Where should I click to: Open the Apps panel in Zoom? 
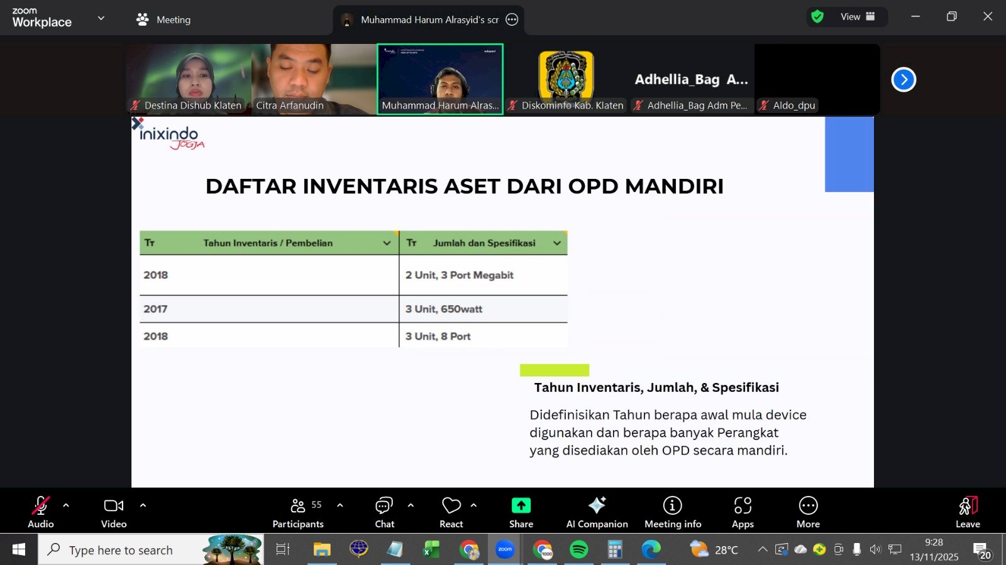point(743,510)
